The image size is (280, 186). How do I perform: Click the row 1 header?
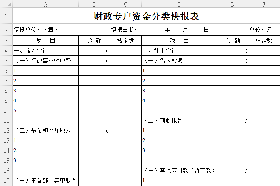(6, 16)
